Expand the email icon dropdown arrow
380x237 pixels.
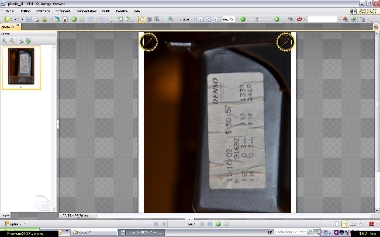coord(50,19)
